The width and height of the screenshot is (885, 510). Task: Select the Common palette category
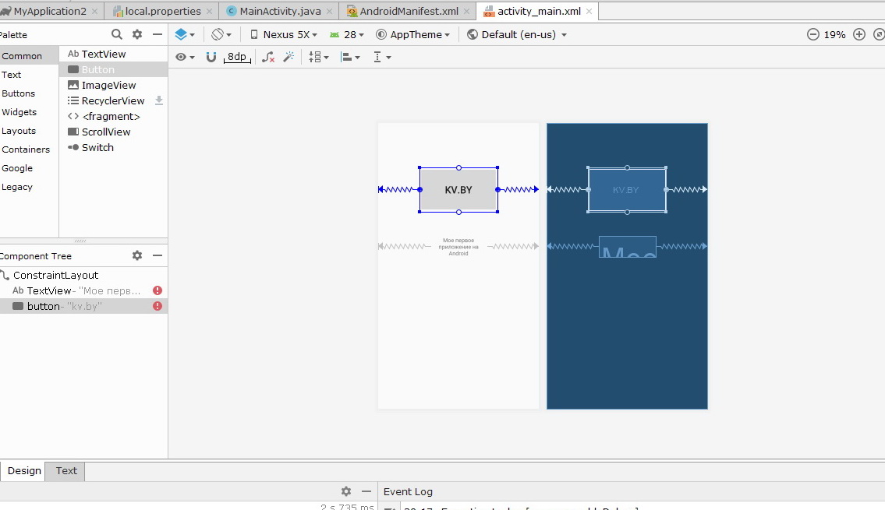pos(29,56)
